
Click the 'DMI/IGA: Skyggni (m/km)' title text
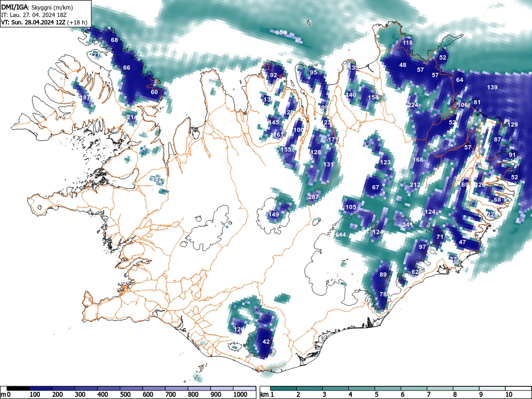pyautogui.click(x=37, y=7)
